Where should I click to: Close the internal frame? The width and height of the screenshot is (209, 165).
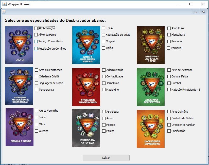[203, 12]
